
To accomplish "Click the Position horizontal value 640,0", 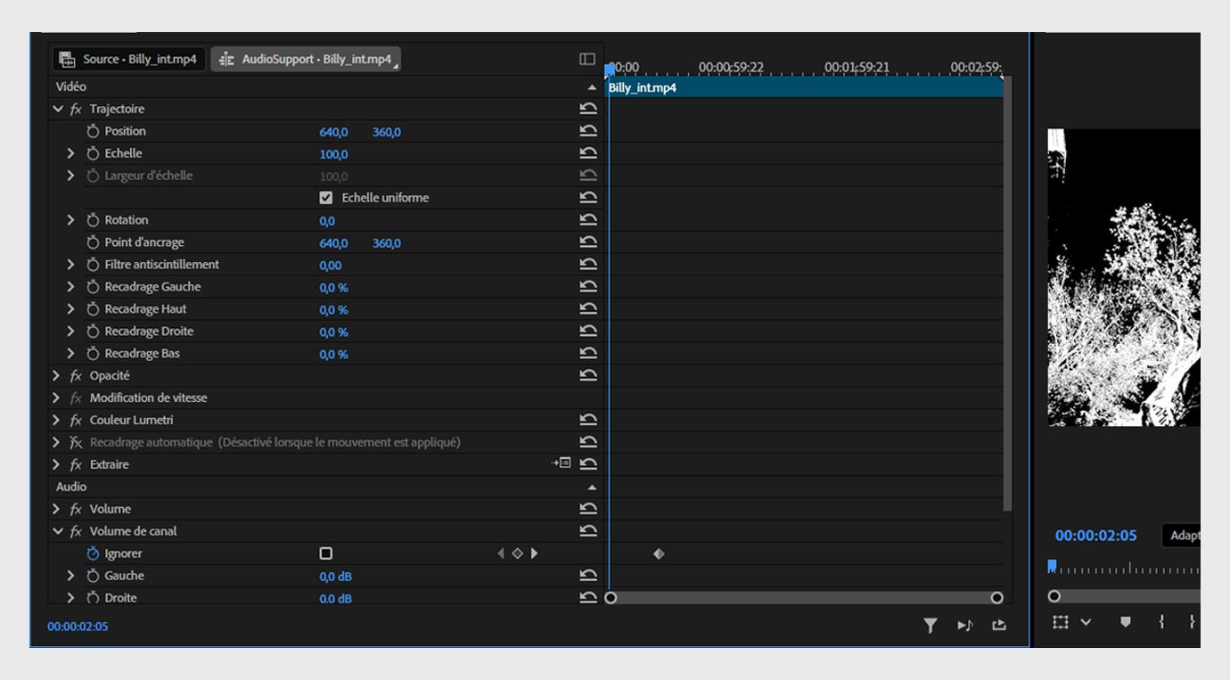I will pyautogui.click(x=334, y=132).
